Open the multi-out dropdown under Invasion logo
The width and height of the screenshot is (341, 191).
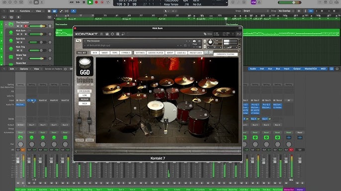(x=92, y=85)
